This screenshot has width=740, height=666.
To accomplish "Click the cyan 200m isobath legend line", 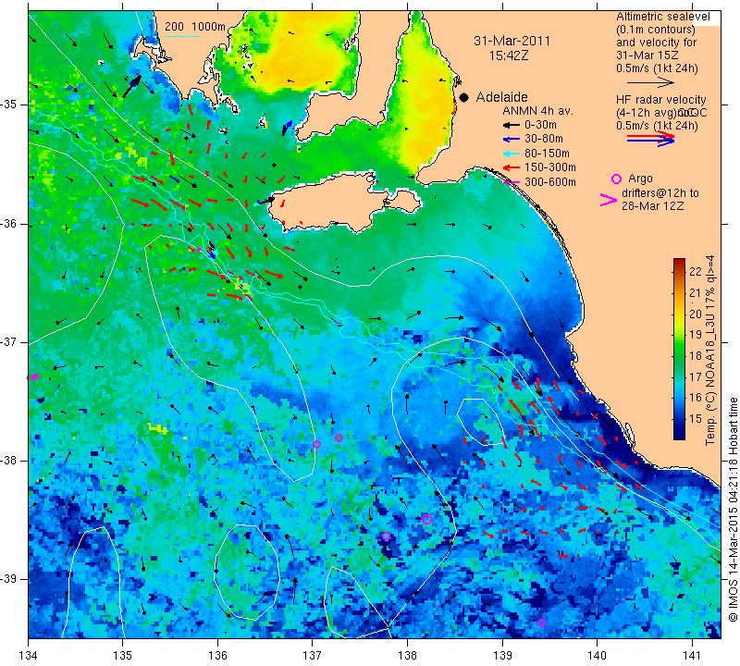I will tap(181, 36).
